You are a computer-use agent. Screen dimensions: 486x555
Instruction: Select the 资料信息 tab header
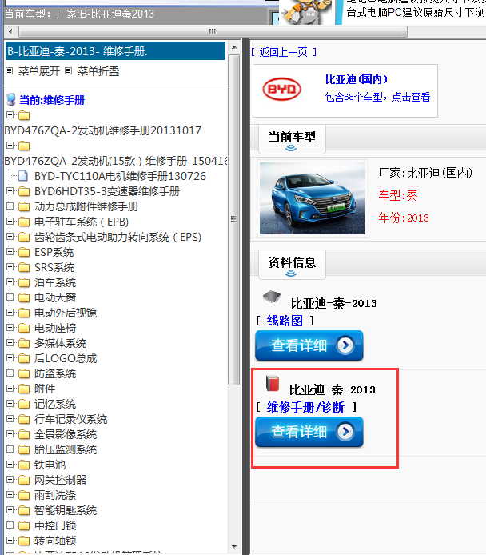(292, 264)
